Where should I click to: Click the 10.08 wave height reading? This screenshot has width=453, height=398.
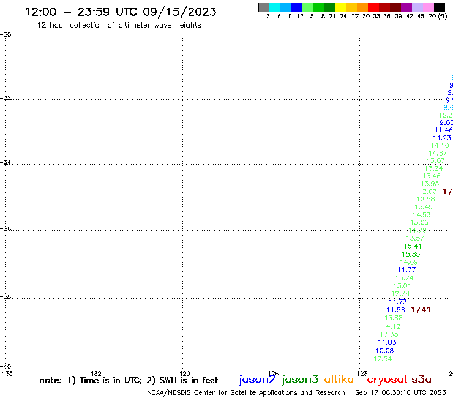pos(384,351)
